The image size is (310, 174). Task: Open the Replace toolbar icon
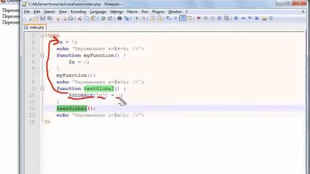tap(126, 18)
